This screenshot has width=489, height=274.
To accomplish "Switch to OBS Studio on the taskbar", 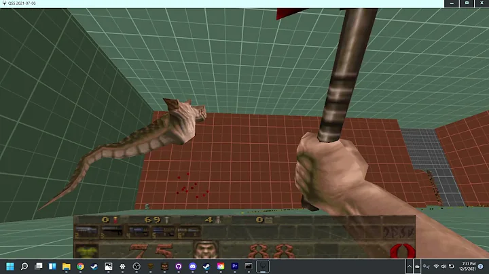I will pyautogui.click(x=137, y=267).
